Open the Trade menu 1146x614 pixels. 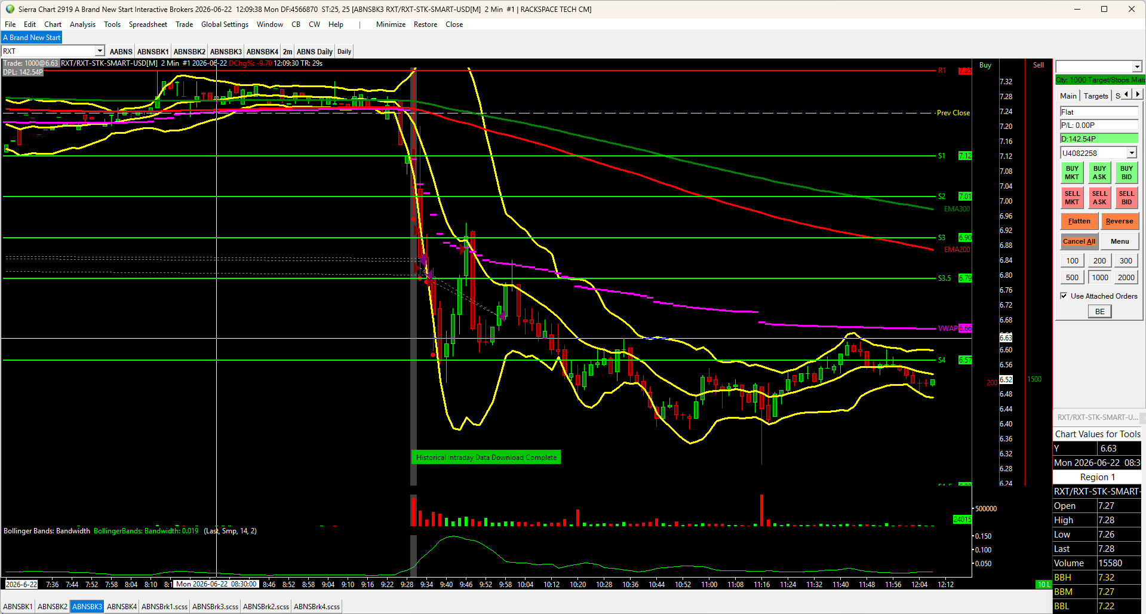[x=184, y=24]
